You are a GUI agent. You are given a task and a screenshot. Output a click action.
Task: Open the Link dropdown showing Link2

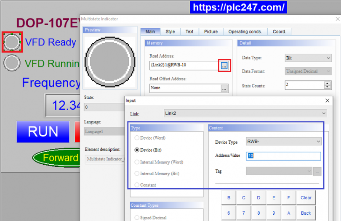[245, 113]
